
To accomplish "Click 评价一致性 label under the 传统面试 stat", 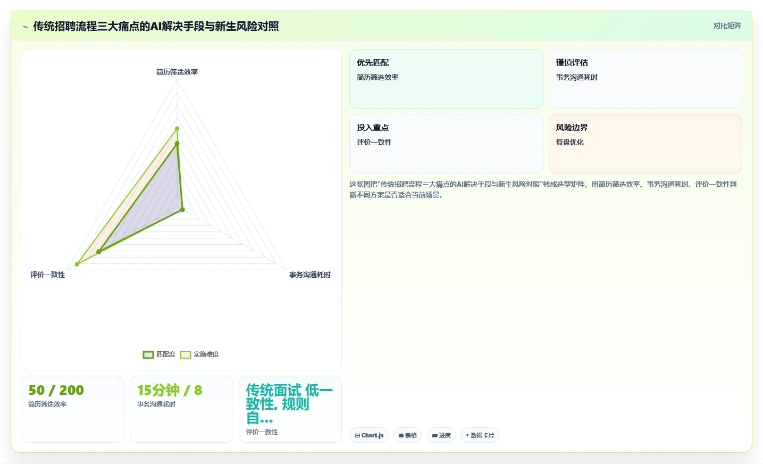I will pos(262,432).
